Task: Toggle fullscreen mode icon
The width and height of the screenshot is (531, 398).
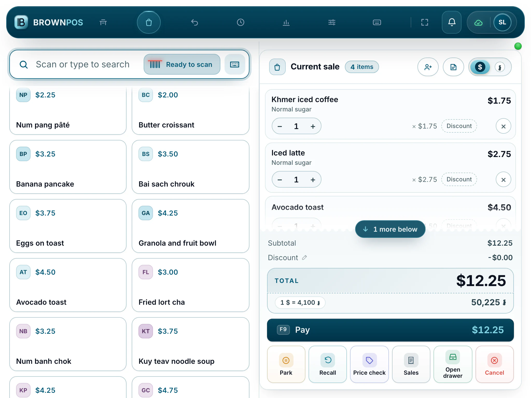Action: click(x=425, y=23)
